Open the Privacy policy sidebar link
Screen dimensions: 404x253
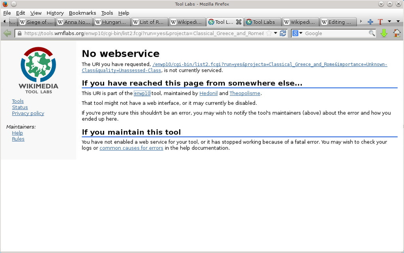(x=28, y=113)
